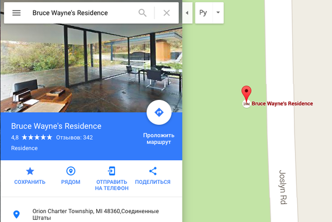Click the Проложить маршрут label
Screen dimensions: 332x222
pos(159,139)
